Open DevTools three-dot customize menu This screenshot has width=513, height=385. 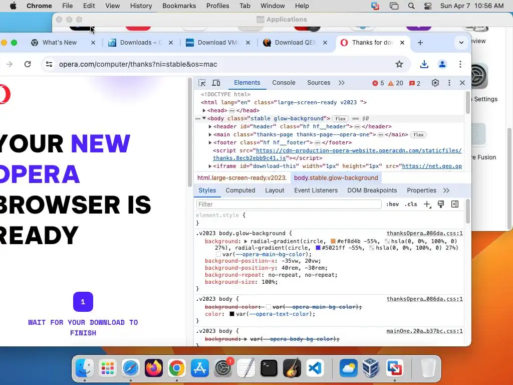(449, 83)
